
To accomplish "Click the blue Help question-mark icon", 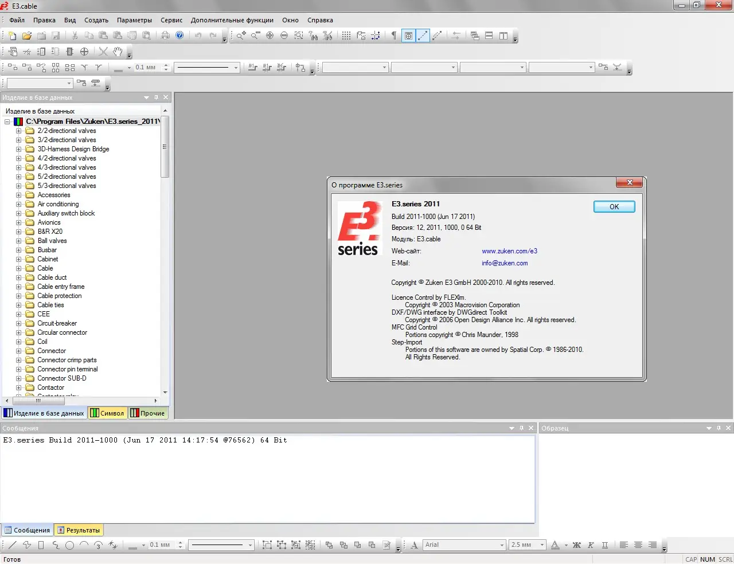I will pyautogui.click(x=179, y=36).
